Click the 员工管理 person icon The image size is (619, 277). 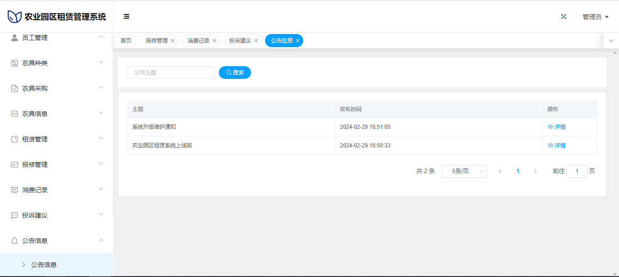coord(15,38)
